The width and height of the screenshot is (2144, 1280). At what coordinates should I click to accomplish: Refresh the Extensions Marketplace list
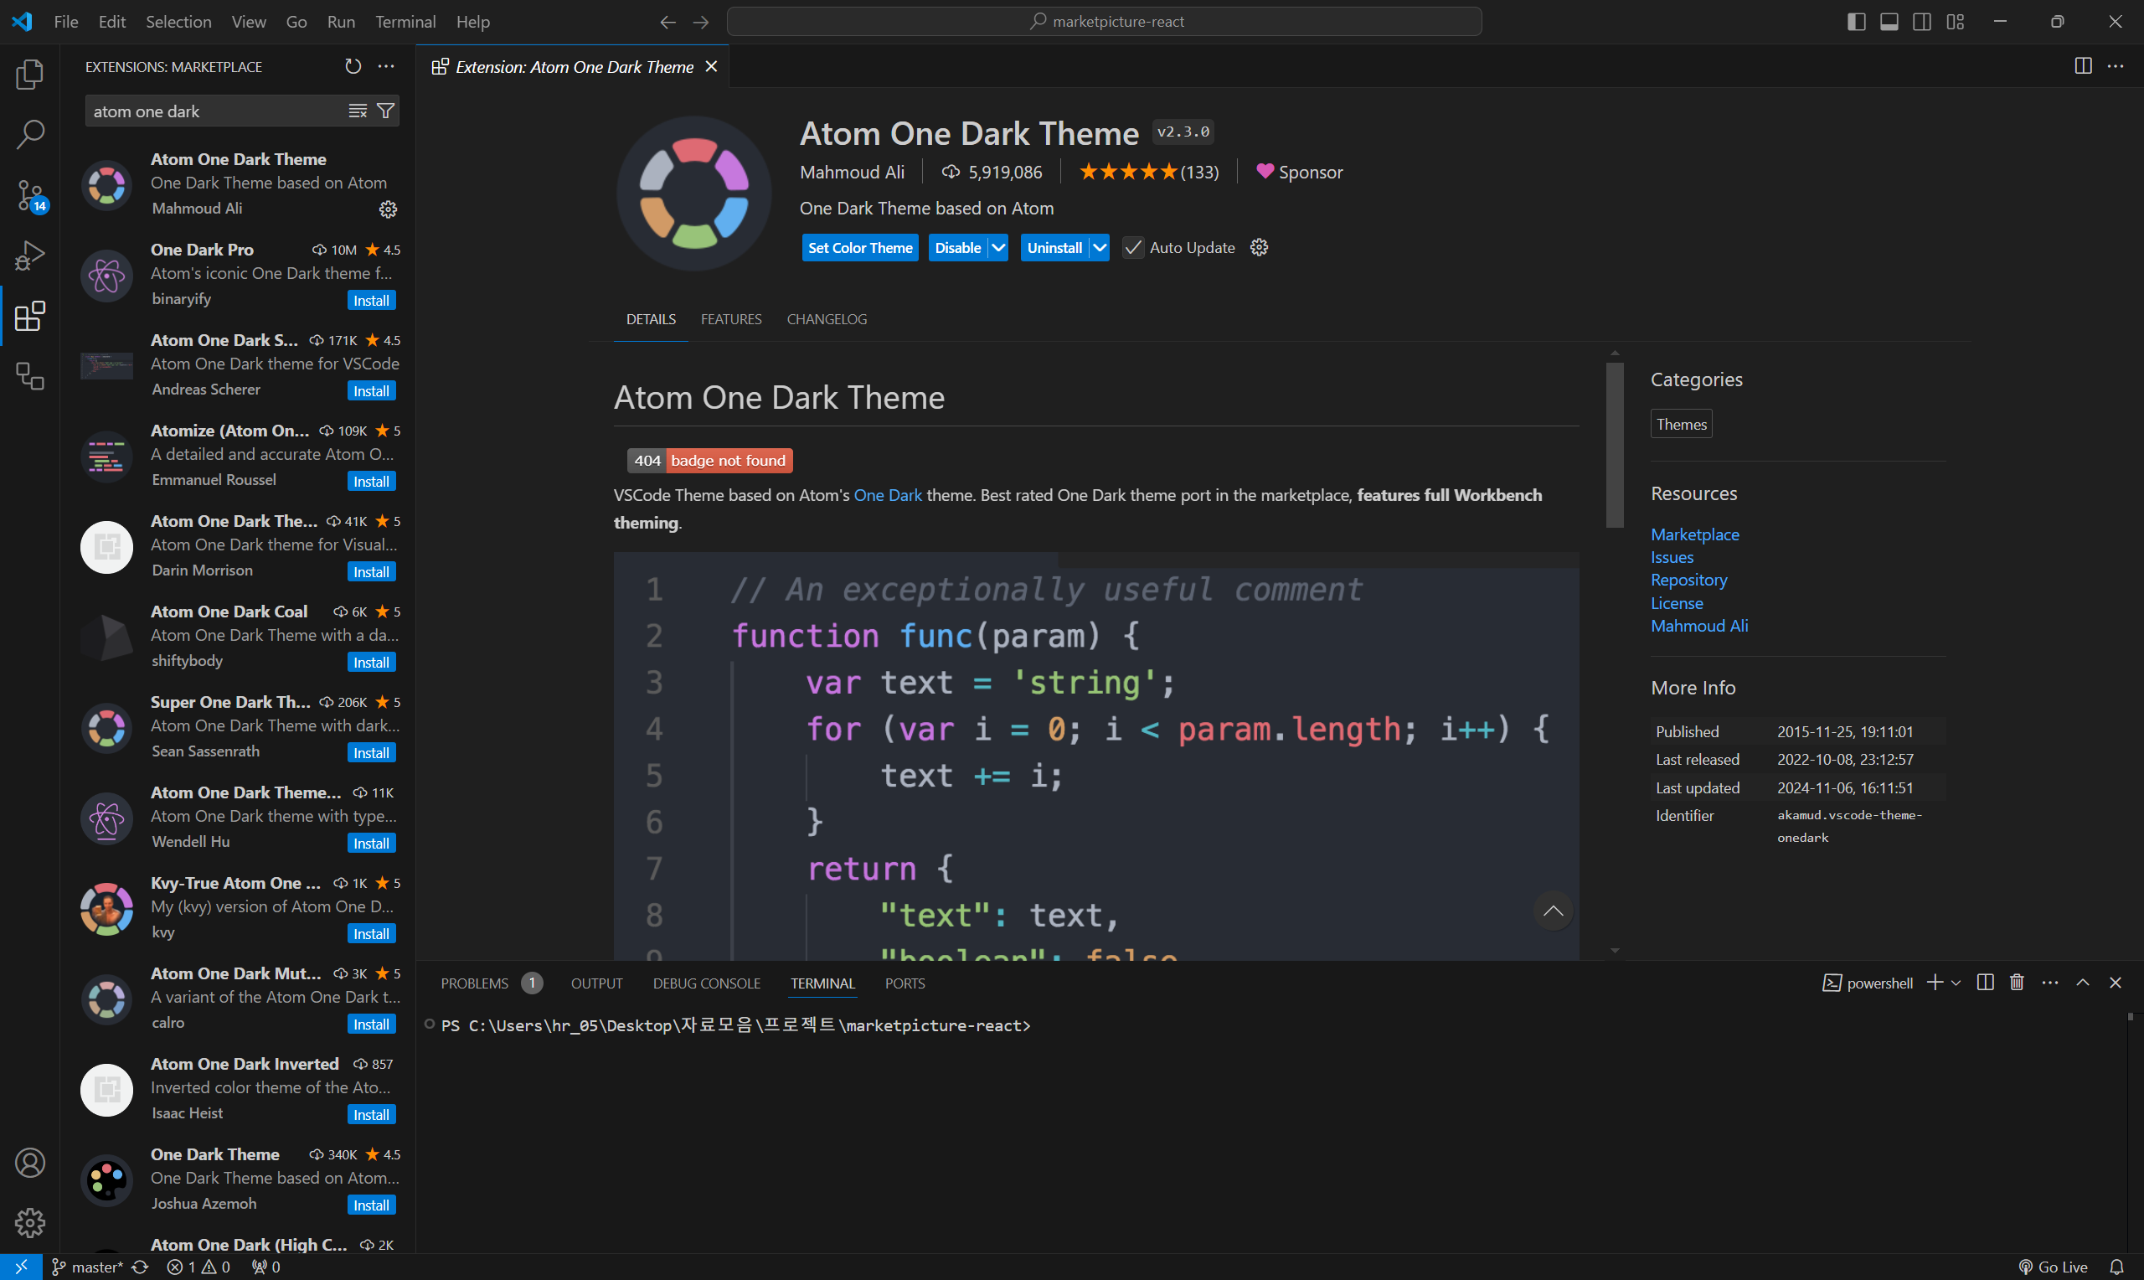(x=353, y=66)
